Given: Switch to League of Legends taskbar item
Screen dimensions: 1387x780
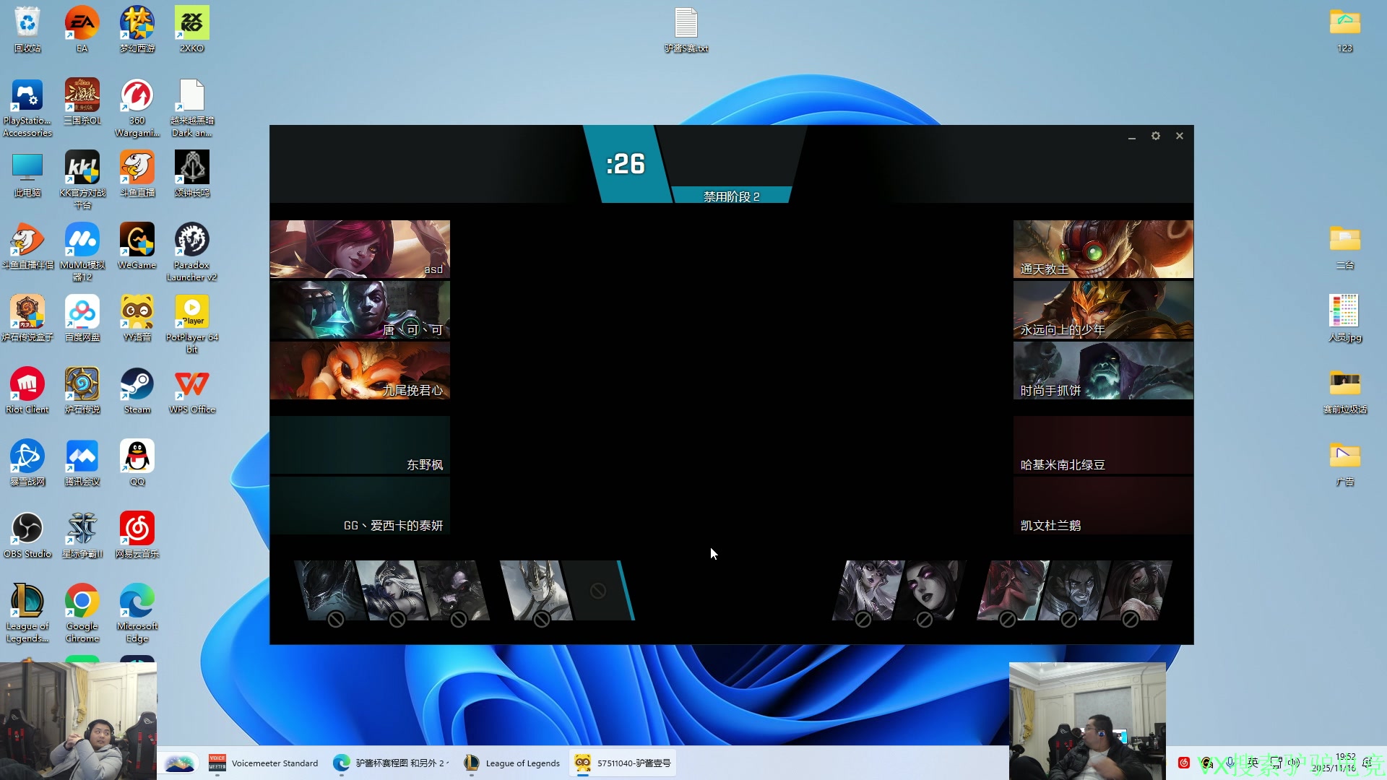Looking at the screenshot, I should (x=511, y=763).
